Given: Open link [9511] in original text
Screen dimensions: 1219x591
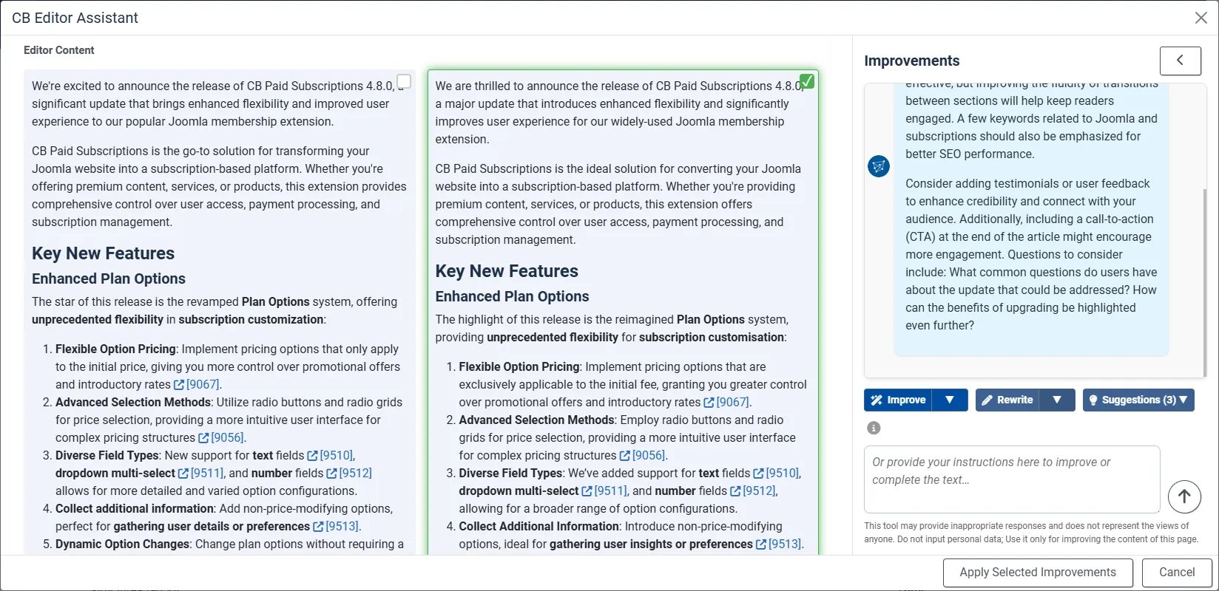Looking at the screenshot, I should pos(201,473).
